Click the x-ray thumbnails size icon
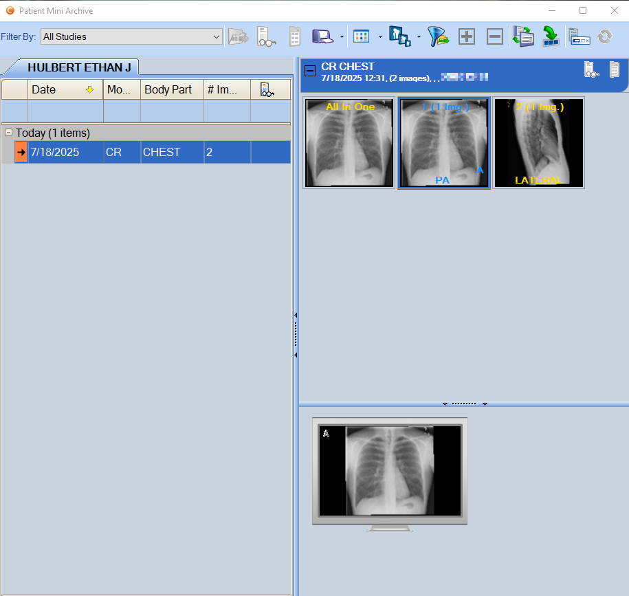The width and height of the screenshot is (629, 596). 399,36
